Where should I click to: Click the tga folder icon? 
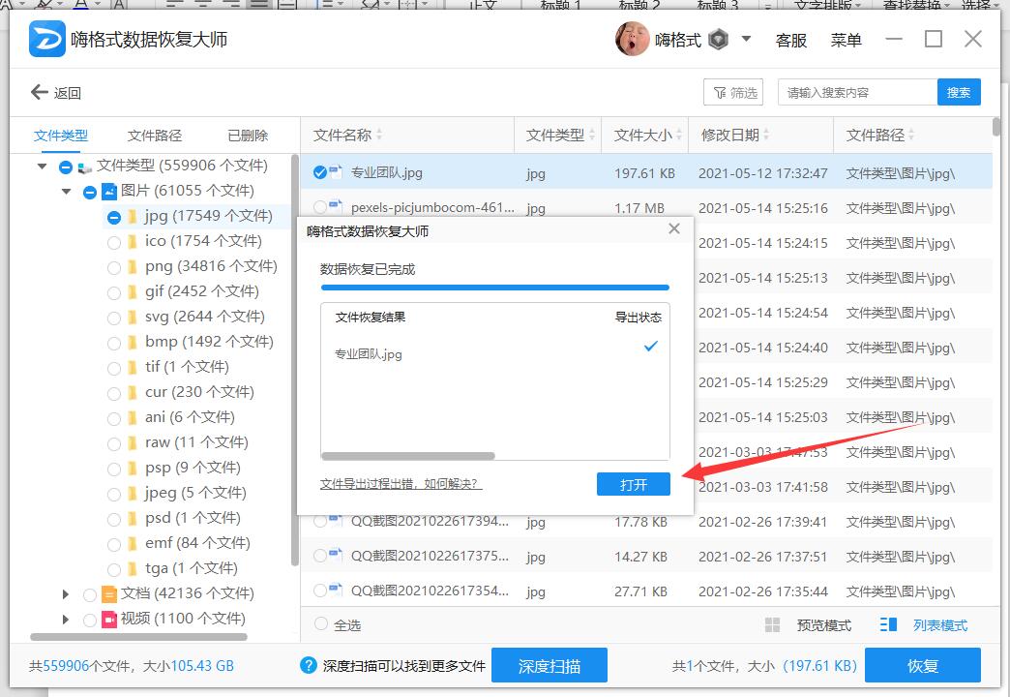click(132, 568)
